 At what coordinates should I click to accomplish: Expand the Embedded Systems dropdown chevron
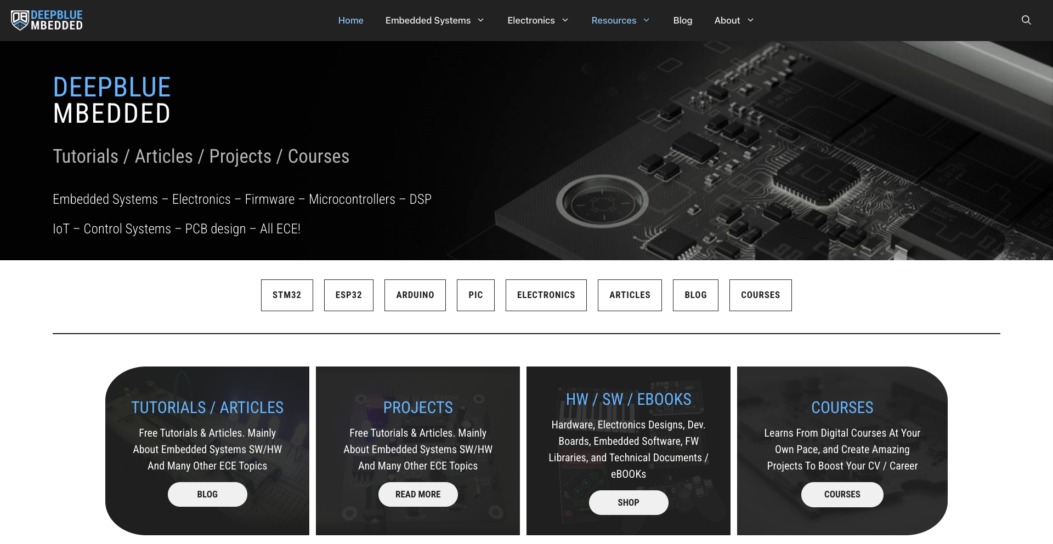[481, 20]
